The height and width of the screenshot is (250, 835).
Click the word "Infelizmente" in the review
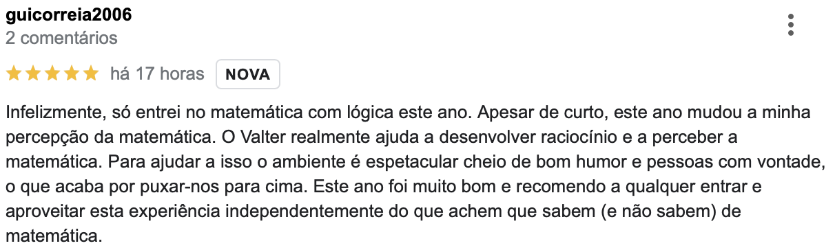(x=54, y=112)
